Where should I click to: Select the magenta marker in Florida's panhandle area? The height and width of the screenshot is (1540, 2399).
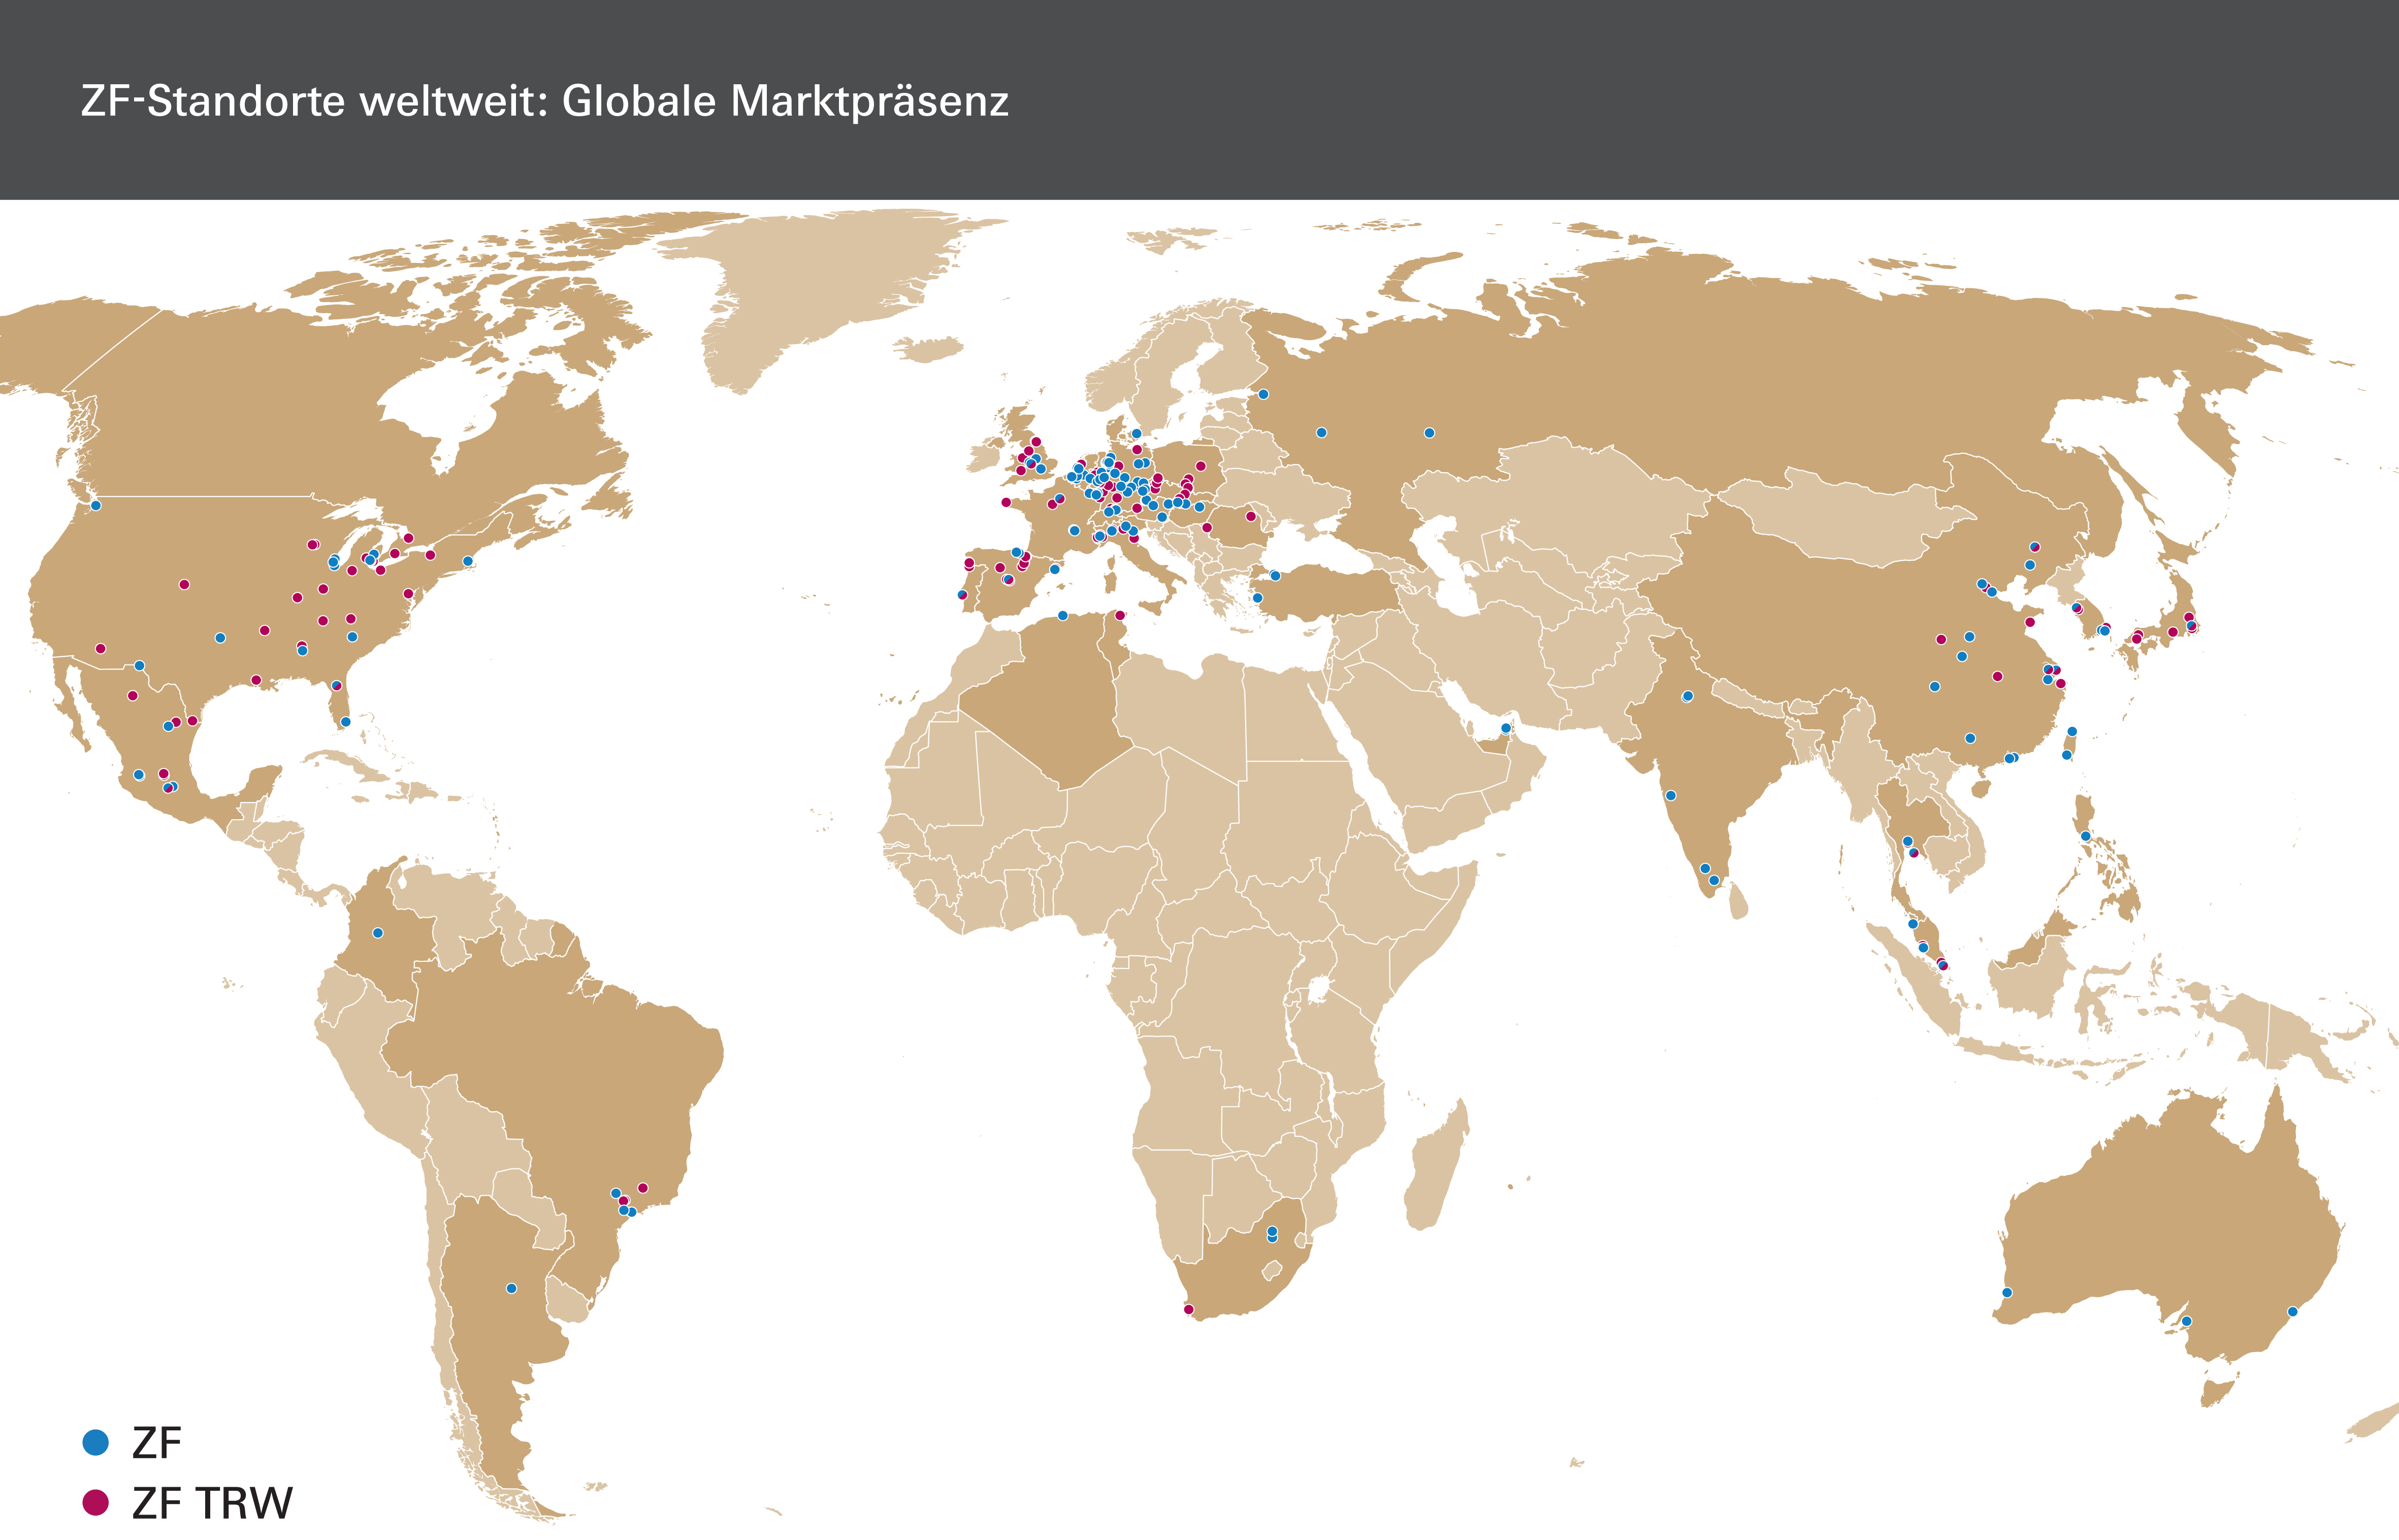click(x=336, y=686)
